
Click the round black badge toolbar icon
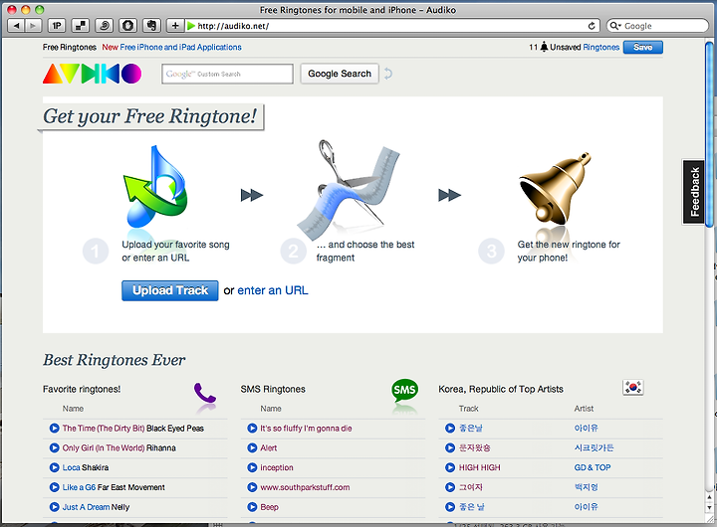tap(128, 26)
